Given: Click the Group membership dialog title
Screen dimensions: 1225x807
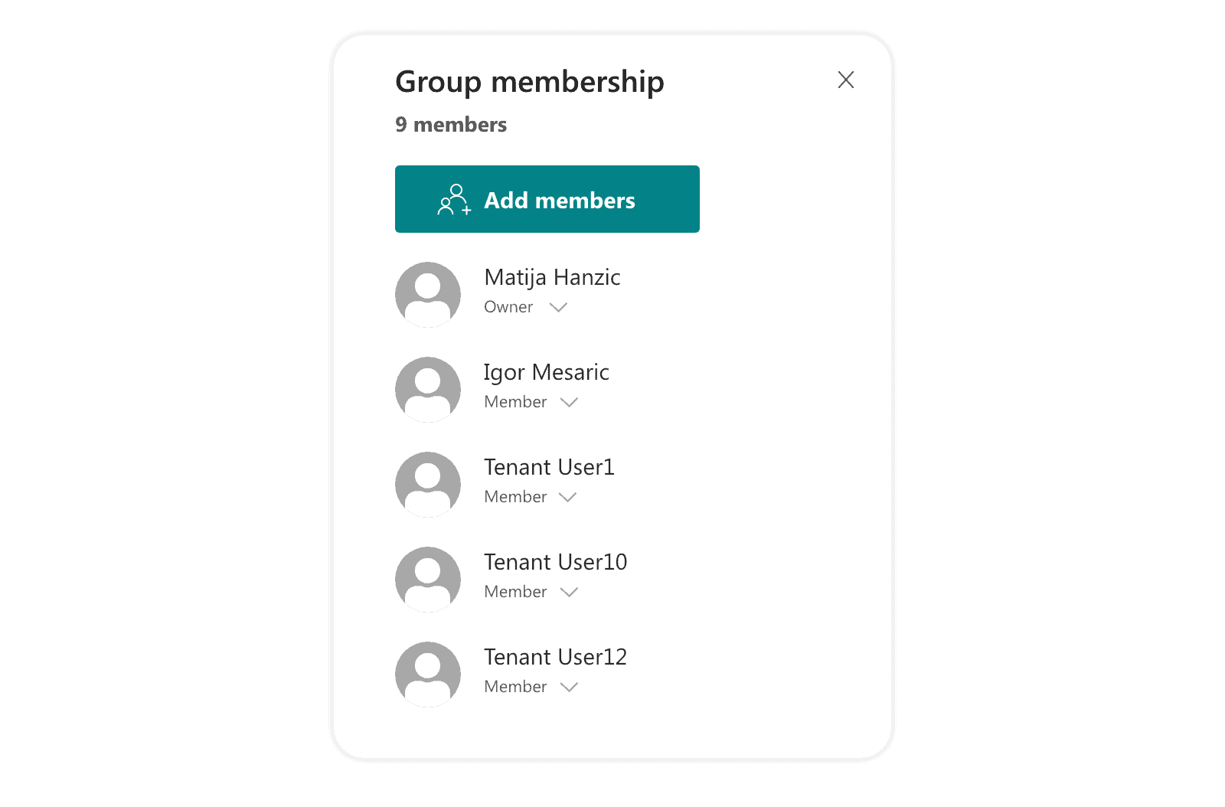Looking at the screenshot, I should click(x=529, y=81).
